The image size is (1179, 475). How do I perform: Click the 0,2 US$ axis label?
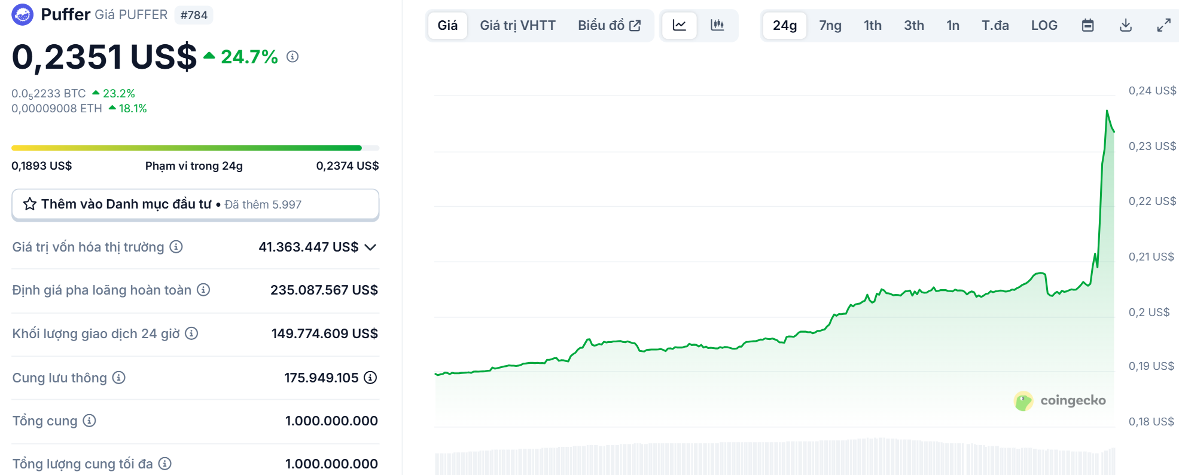point(1148,312)
